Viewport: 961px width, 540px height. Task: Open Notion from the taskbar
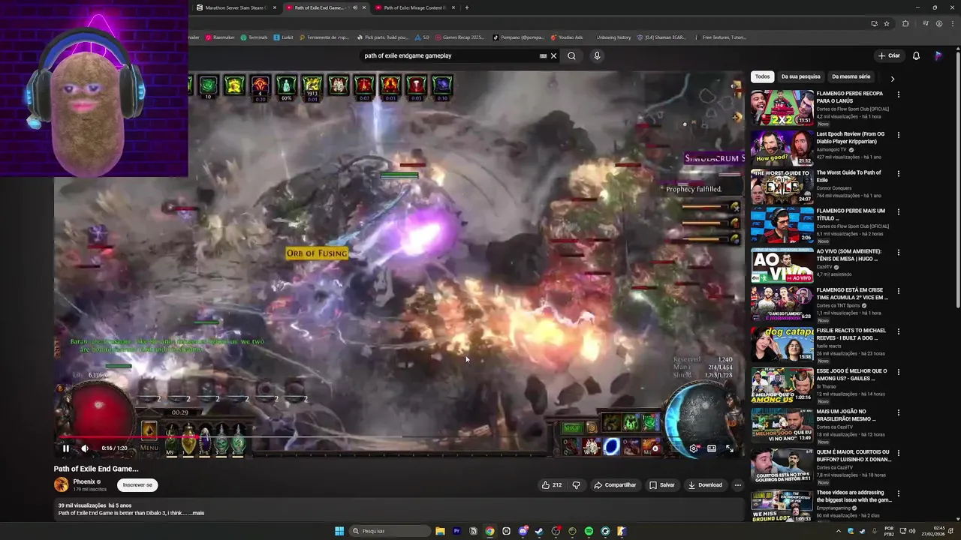coord(473,531)
